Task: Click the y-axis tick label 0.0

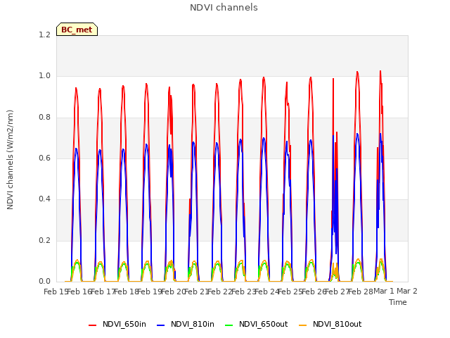Action: point(44,282)
